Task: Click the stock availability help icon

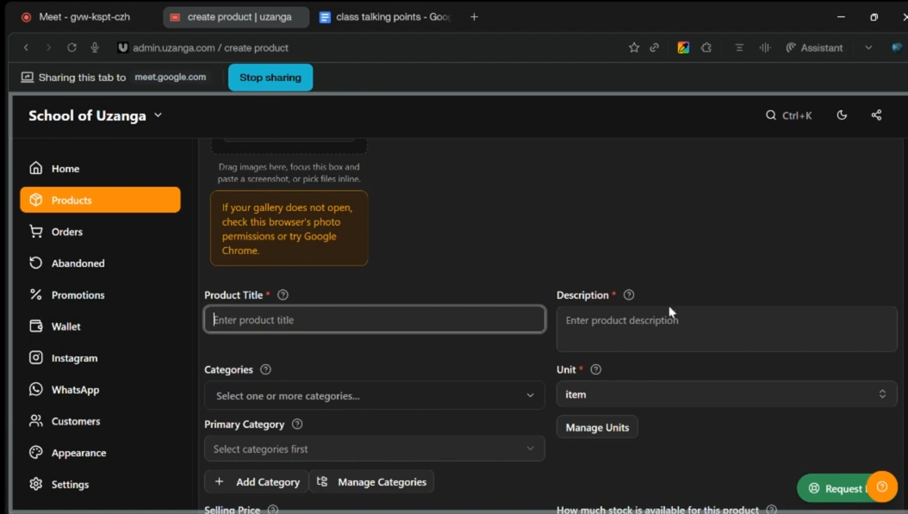Action: coord(771,510)
